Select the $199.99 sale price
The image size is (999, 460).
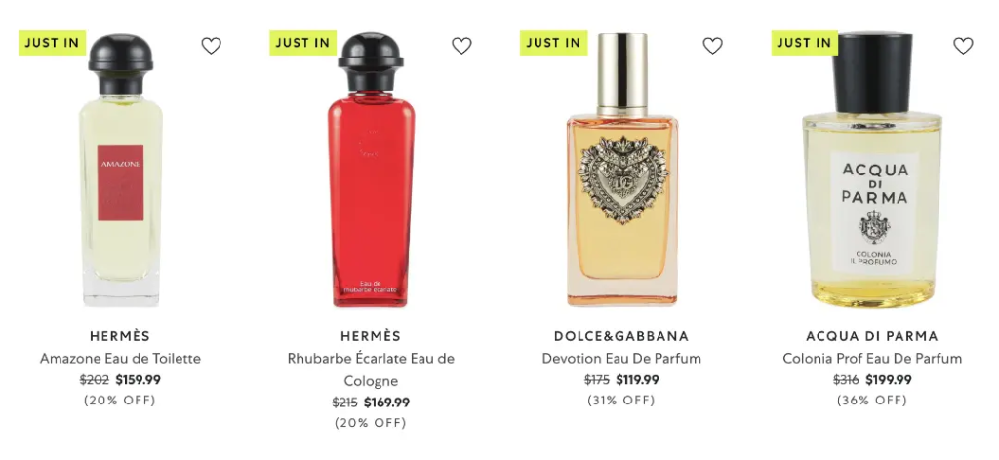pyautogui.click(x=889, y=380)
